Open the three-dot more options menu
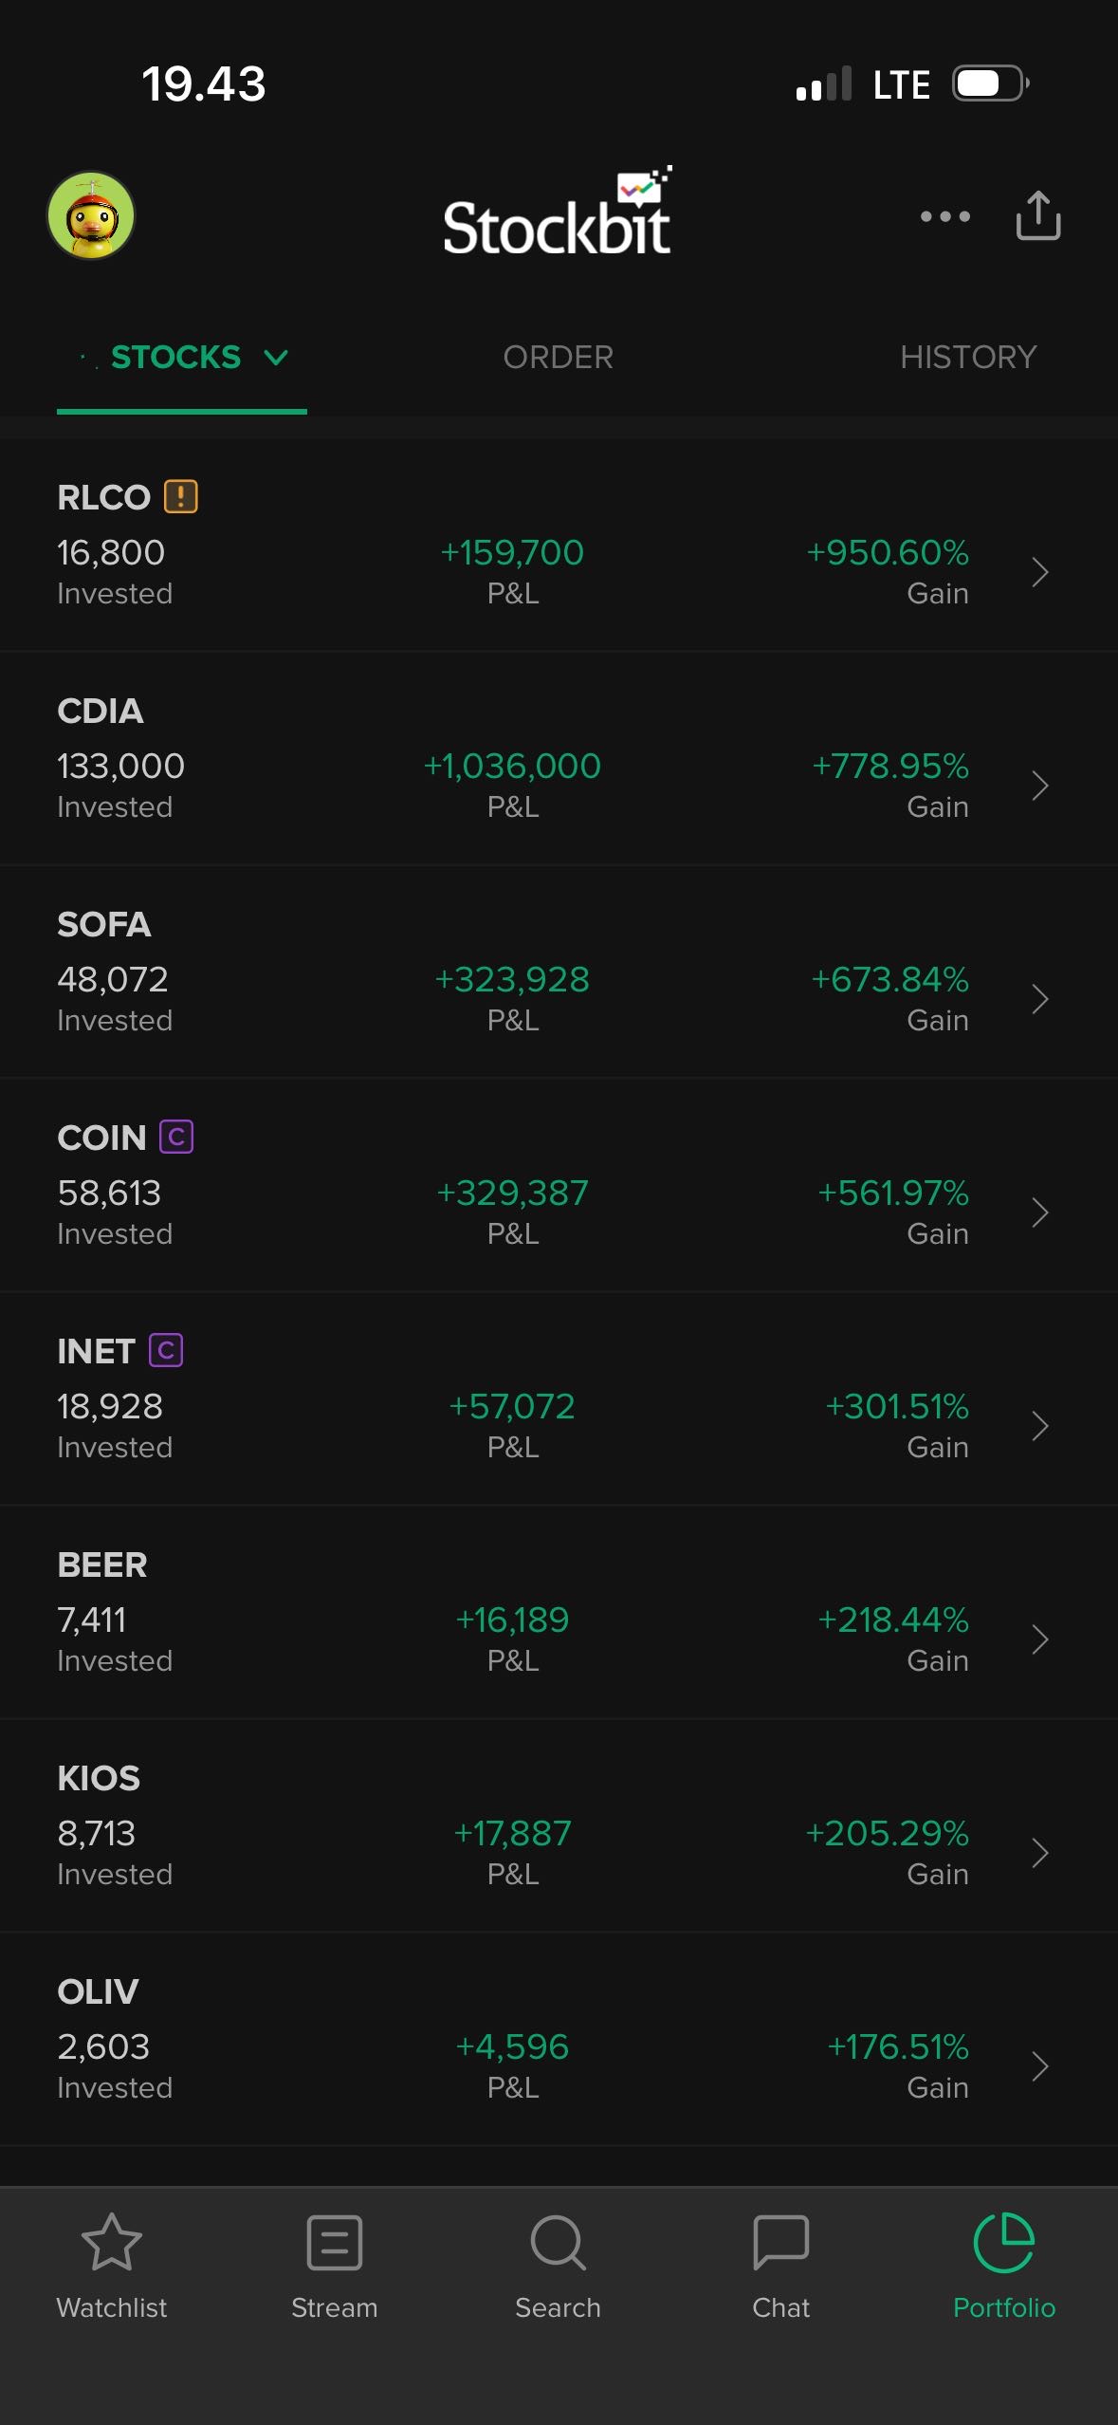This screenshot has height=2425, width=1118. 944,216
